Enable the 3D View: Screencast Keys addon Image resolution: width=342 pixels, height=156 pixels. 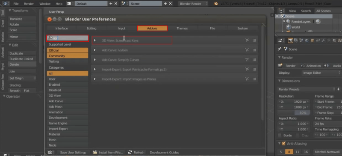[254, 40]
